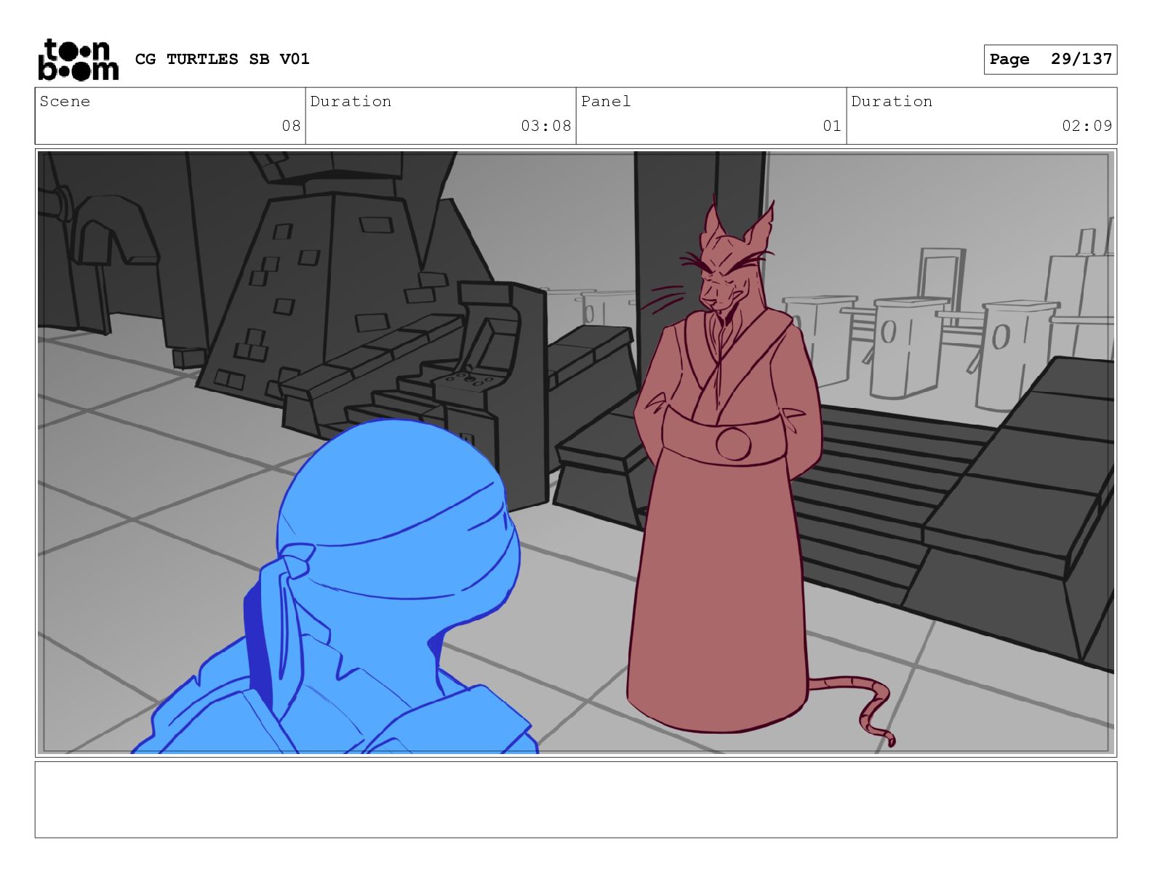This screenshot has width=1152, height=890.
Task: Click the 'Panel' label in header
Action: pyautogui.click(x=606, y=102)
